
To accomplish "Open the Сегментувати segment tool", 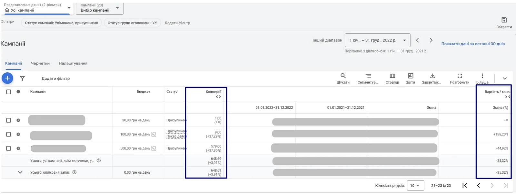I will click(x=368, y=78).
